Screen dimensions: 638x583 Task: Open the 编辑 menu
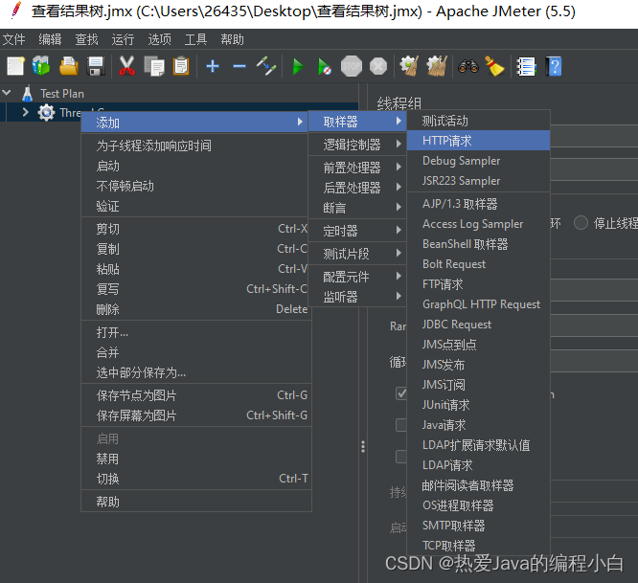pyautogui.click(x=50, y=39)
